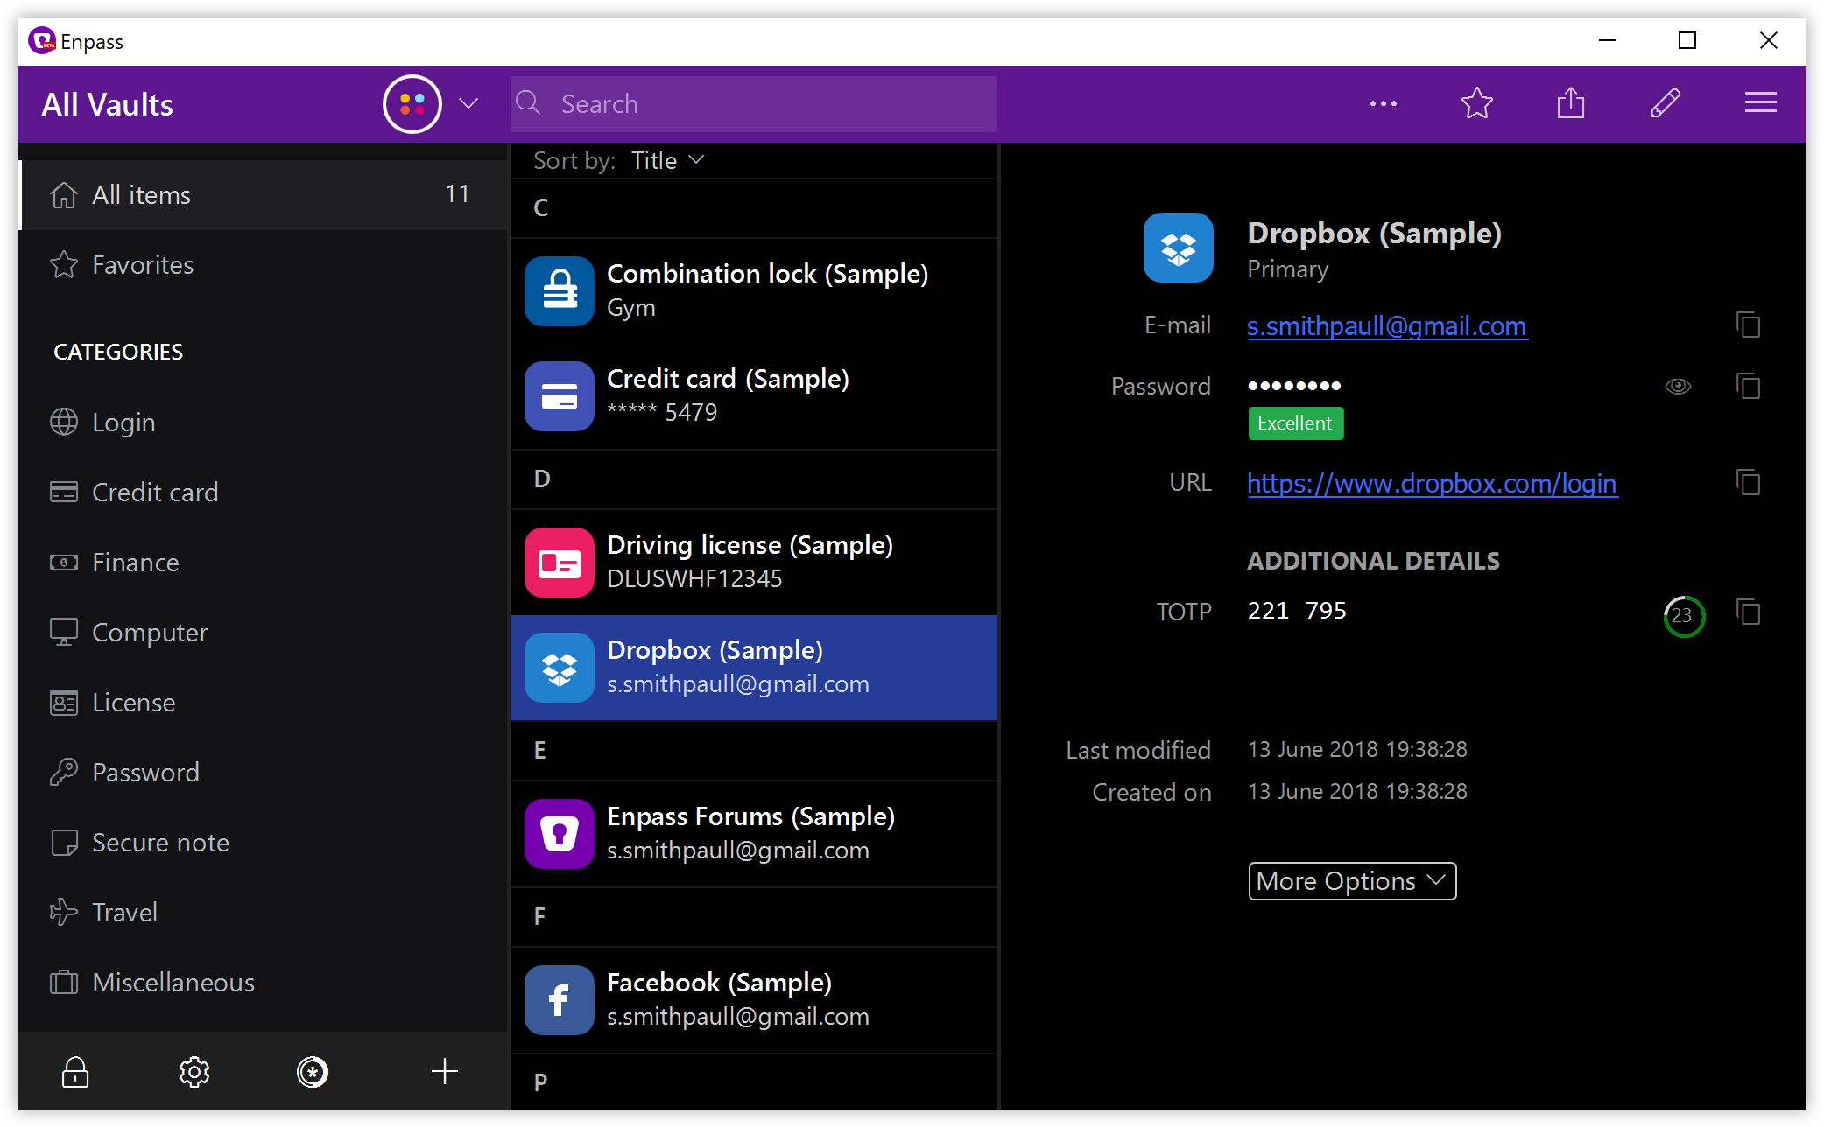Click the Combination lock padlock icon
The height and width of the screenshot is (1127, 1824).
(x=560, y=290)
